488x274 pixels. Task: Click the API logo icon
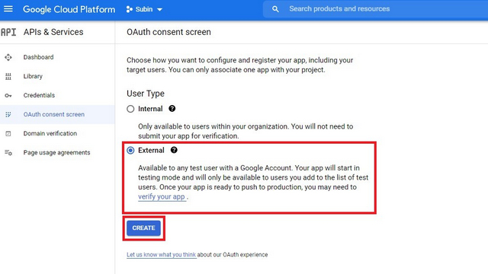pyautogui.click(x=8, y=32)
